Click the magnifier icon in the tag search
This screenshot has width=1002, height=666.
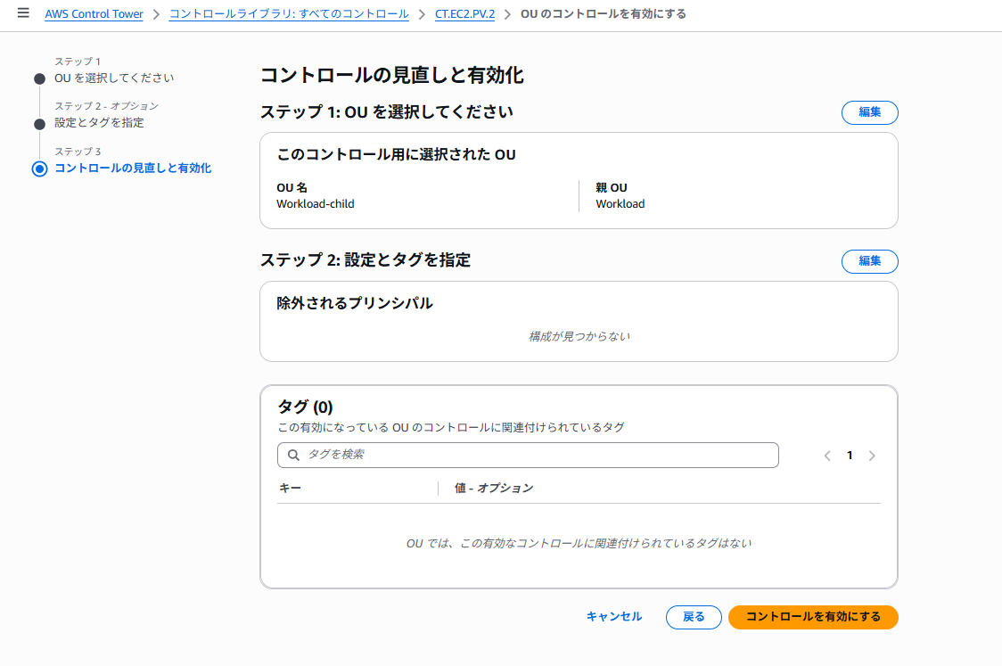coord(293,455)
